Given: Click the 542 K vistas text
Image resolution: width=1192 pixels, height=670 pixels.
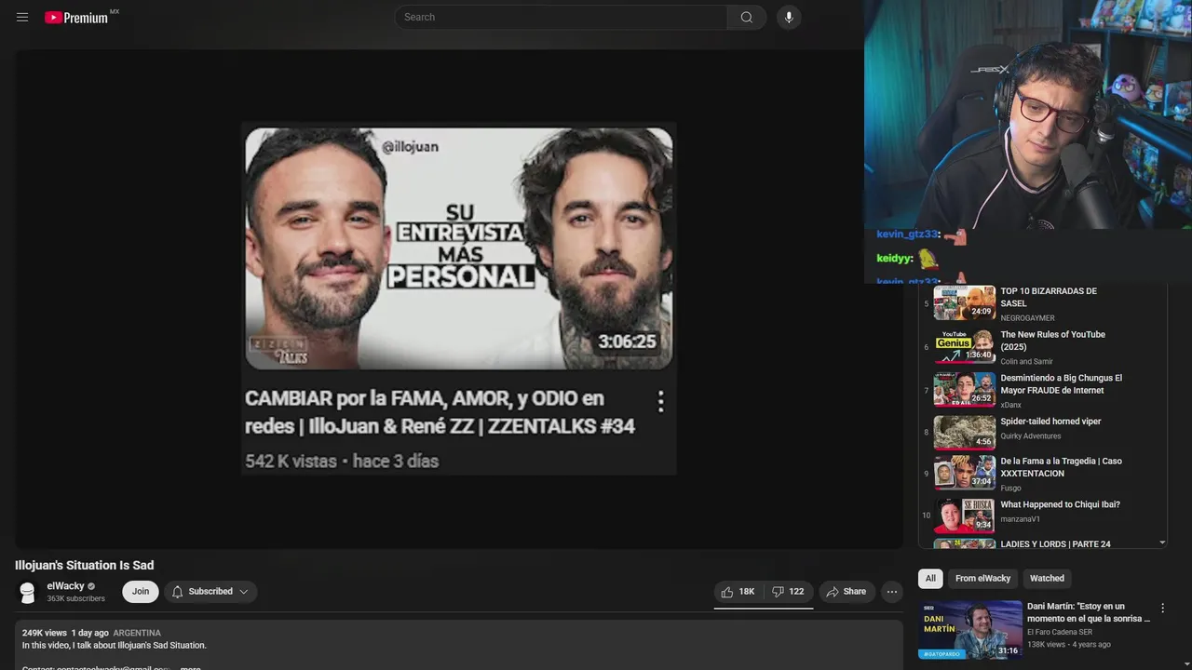Looking at the screenshot, I should 290,462.
